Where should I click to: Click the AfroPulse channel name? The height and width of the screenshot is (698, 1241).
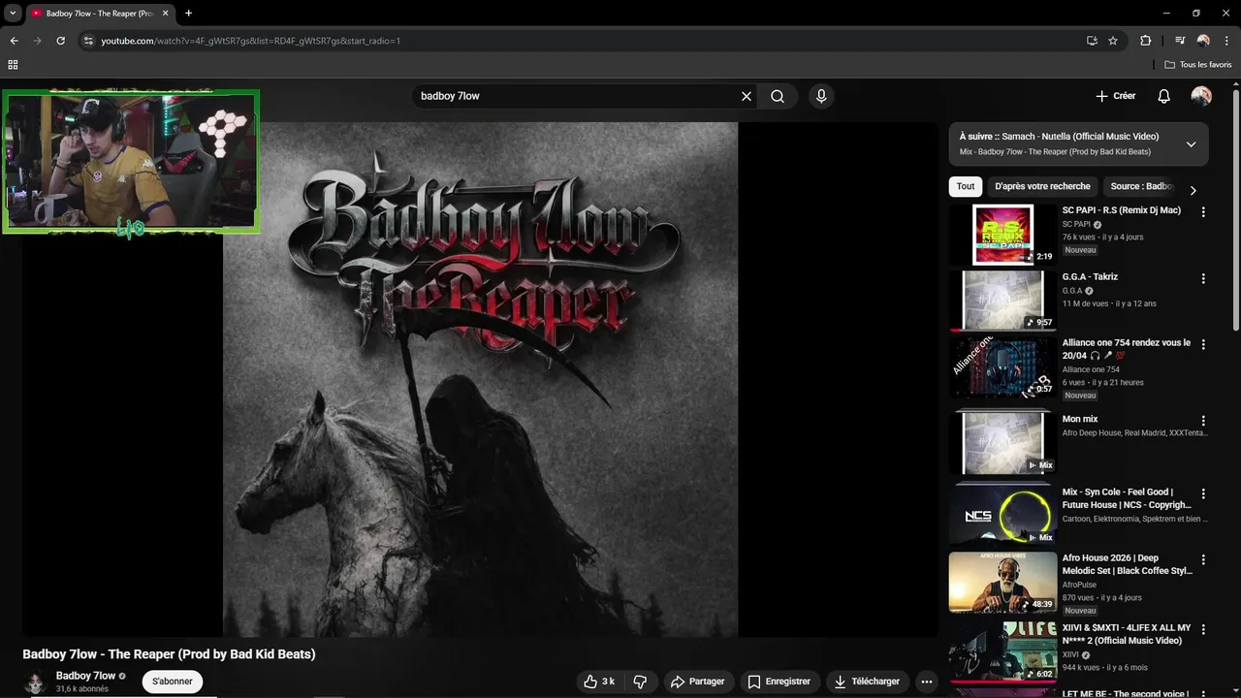click(1079, 585)
